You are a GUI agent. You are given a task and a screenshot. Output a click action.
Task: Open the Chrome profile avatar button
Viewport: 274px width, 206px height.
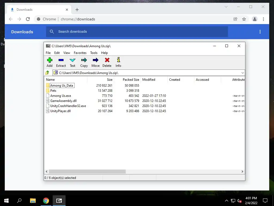(x=255, y=19)
